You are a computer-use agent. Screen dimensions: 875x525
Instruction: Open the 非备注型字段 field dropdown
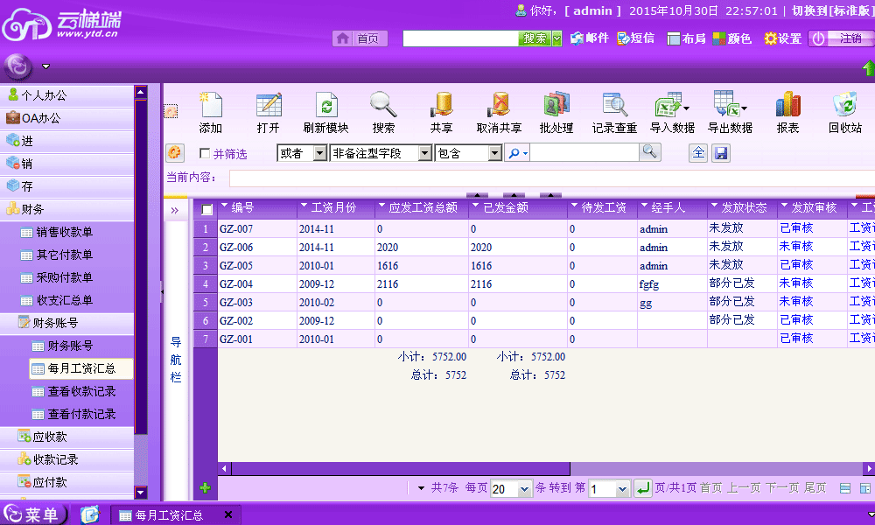[425, 153]
